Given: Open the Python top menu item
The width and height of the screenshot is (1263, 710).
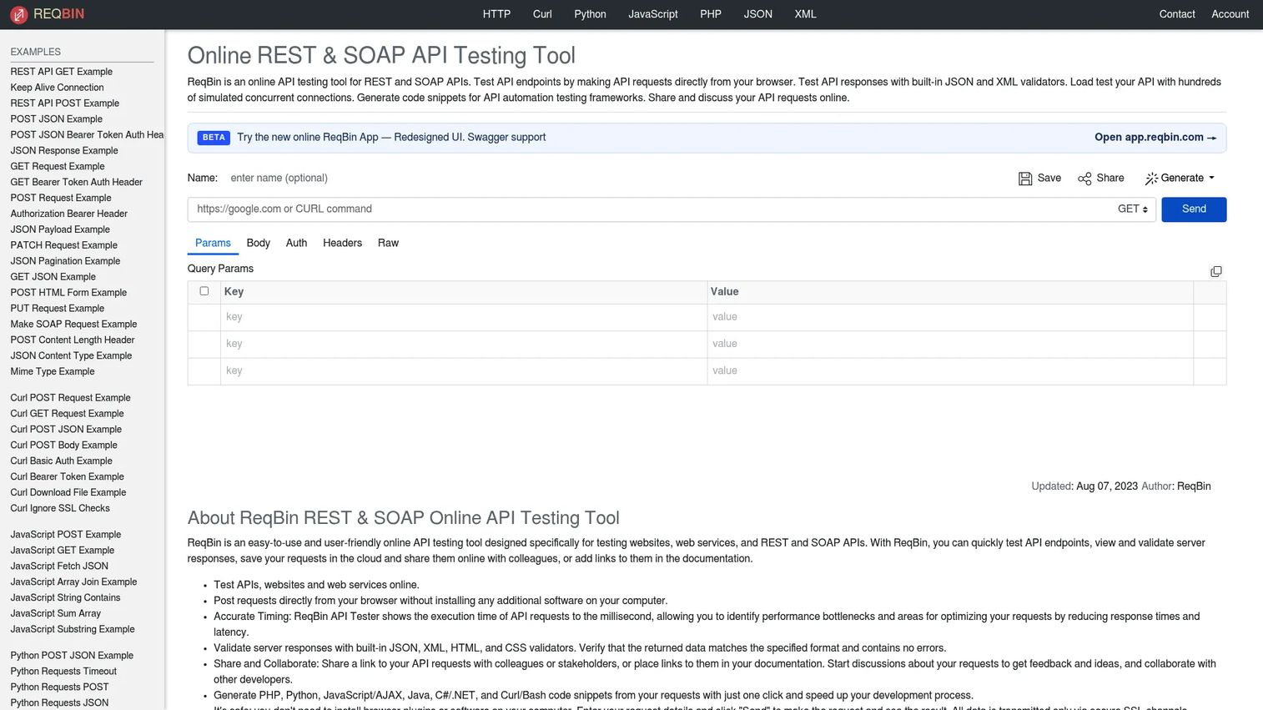Looking at the screenshot, I should tap(590, 14).
